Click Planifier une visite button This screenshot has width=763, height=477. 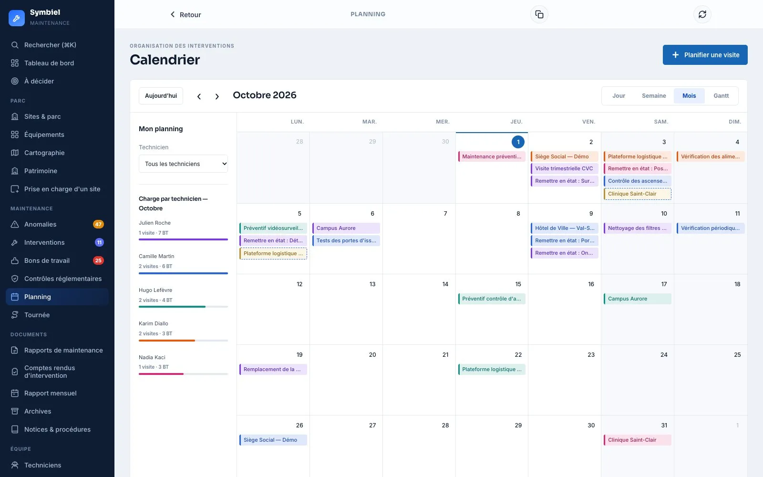(705, 55)
